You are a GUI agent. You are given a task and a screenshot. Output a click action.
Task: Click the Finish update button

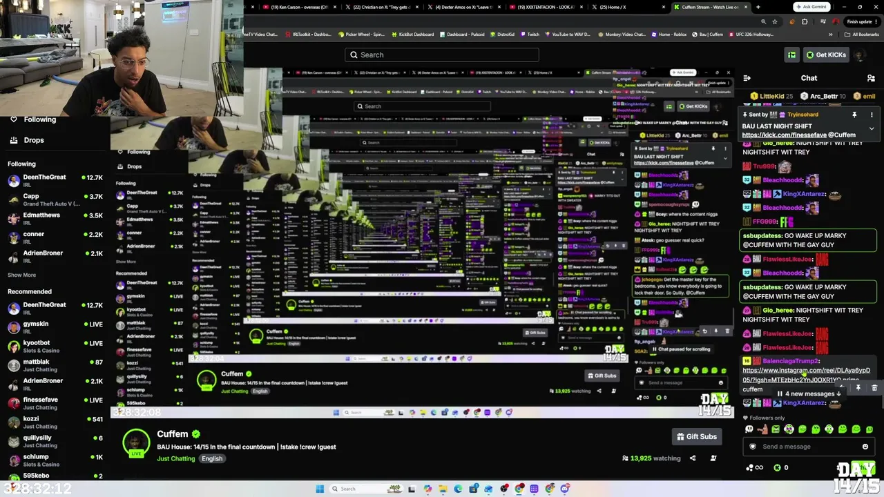tap(863, 21)
